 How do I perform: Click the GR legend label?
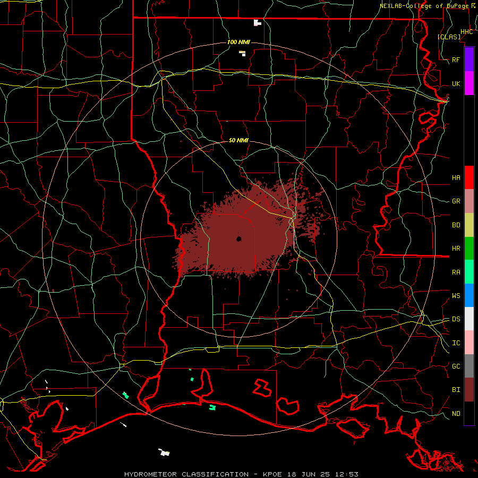pyautogui.click(x=456, y=201)
